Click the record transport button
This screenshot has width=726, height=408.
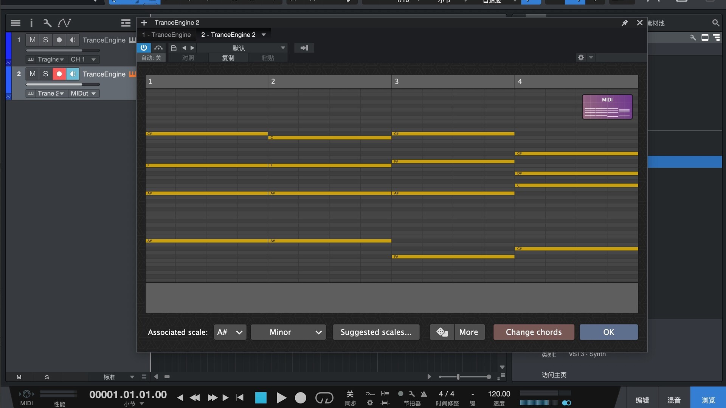click(x=301, y=398)
